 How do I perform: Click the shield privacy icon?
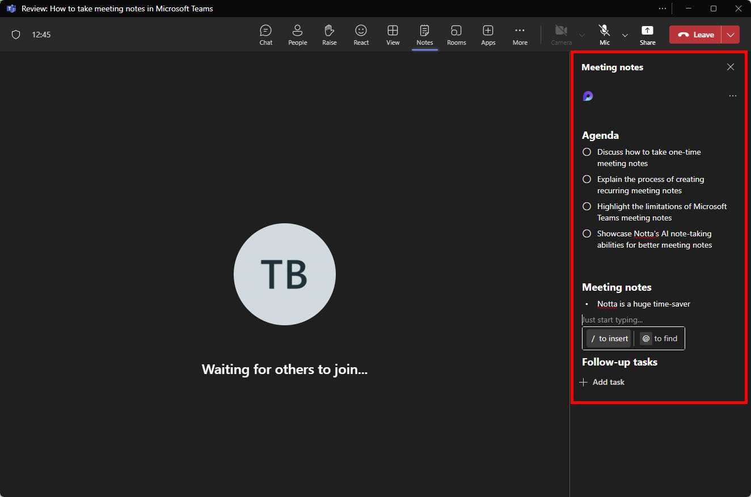[16, 35]
